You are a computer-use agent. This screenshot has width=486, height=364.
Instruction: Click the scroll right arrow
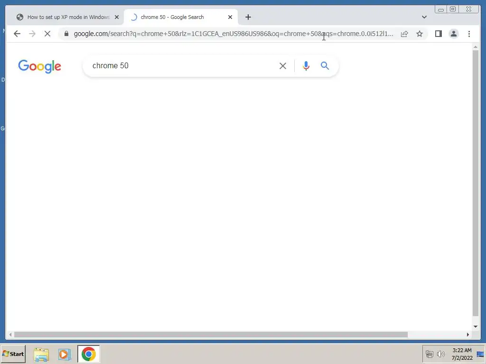[468, 335]
